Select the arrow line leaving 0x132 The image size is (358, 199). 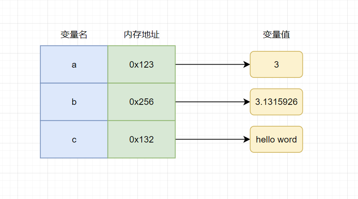[x=210, y=140]
